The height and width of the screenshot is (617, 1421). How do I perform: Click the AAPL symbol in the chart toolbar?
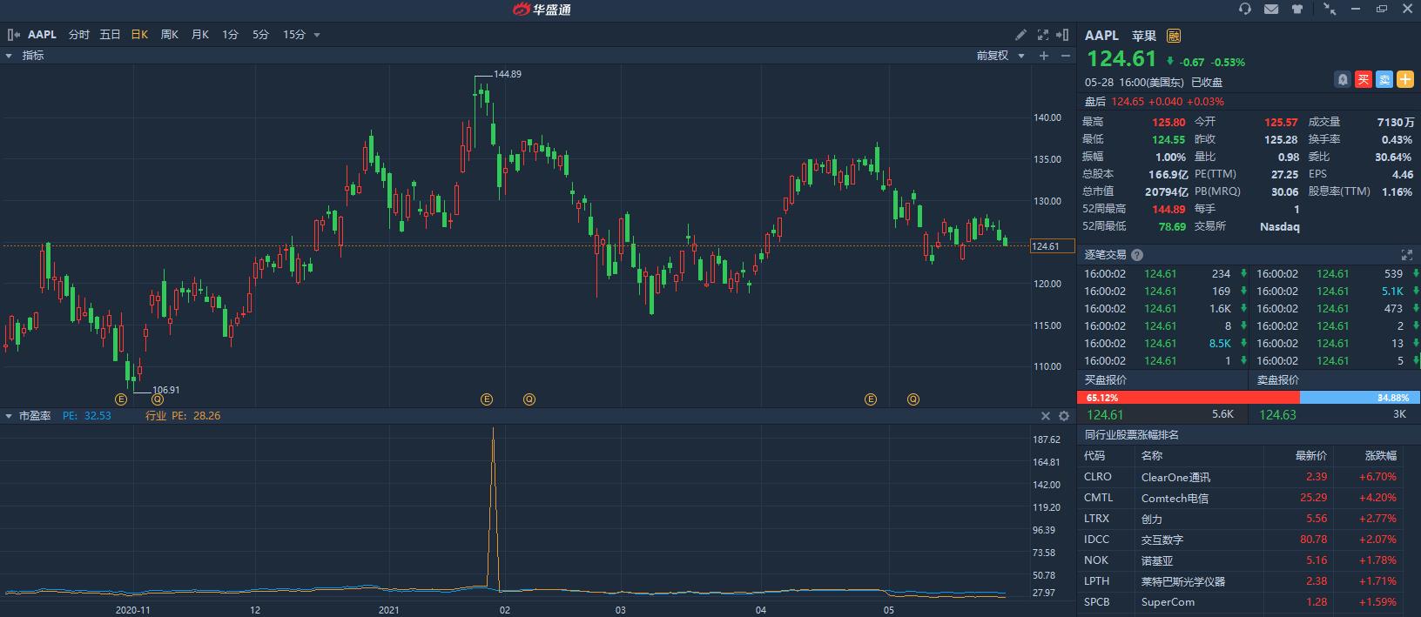click(x=42, y=35)
